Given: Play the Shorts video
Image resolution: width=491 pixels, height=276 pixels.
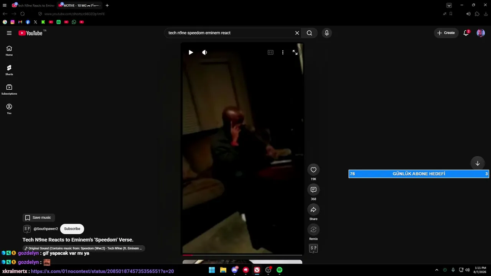Looking at the screenshot, I should click(191, 53).
